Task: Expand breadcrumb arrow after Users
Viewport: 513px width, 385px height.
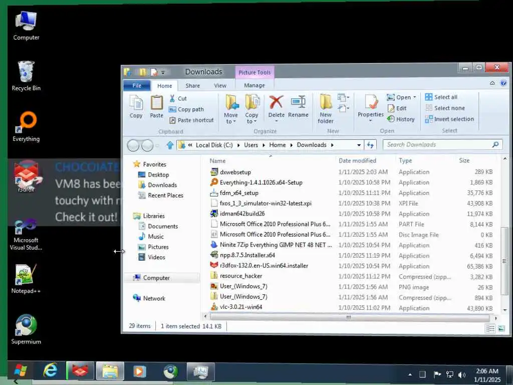Action: coord(264,145)
